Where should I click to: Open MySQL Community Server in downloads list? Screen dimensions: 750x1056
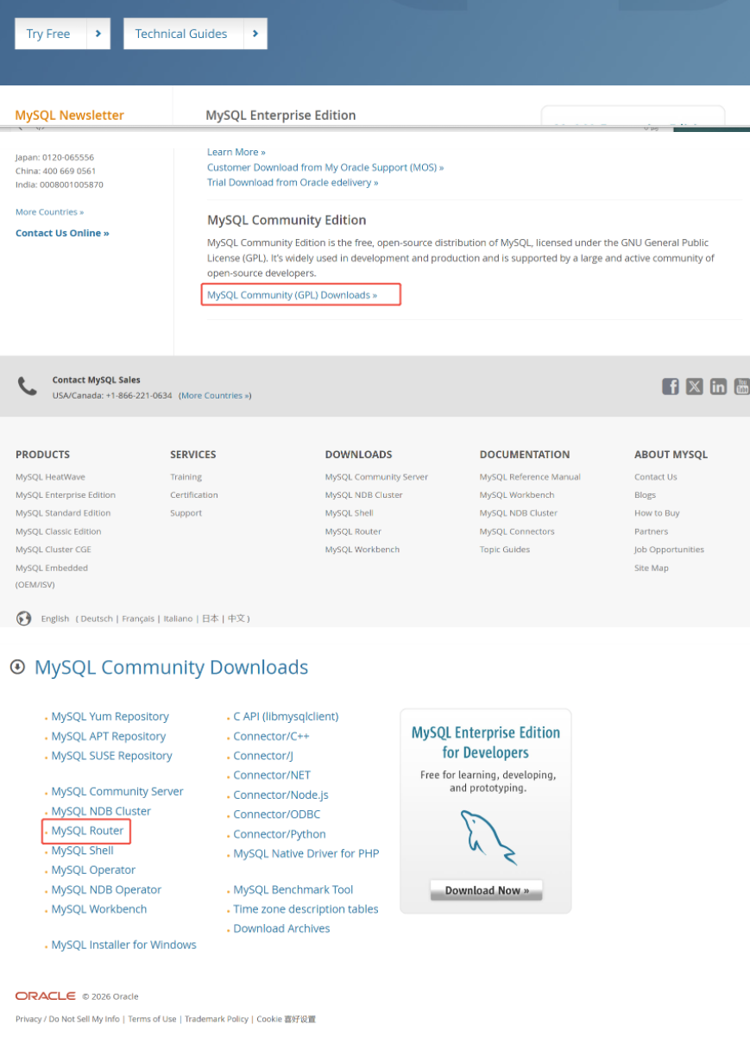117,791
